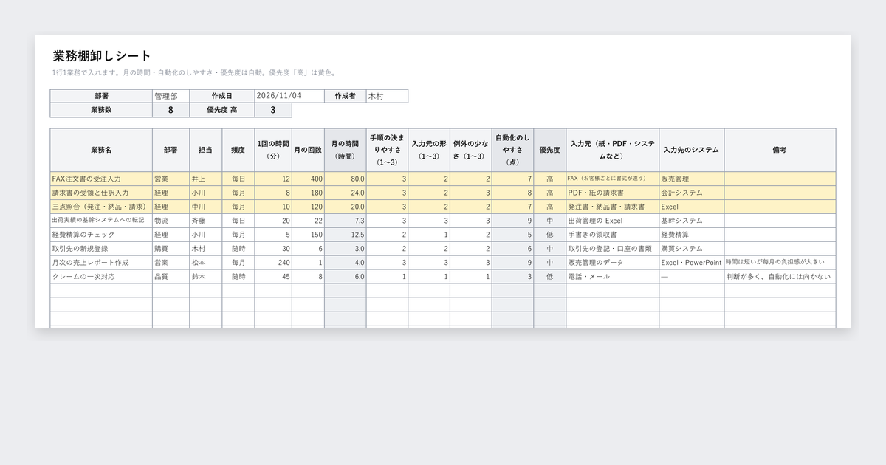Click the 斉藤 person-in-charge cell

[206, 221]
